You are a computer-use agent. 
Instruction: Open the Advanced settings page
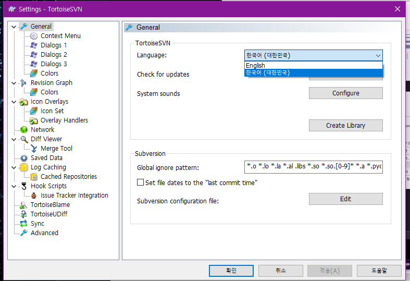[x=44, y=233]
